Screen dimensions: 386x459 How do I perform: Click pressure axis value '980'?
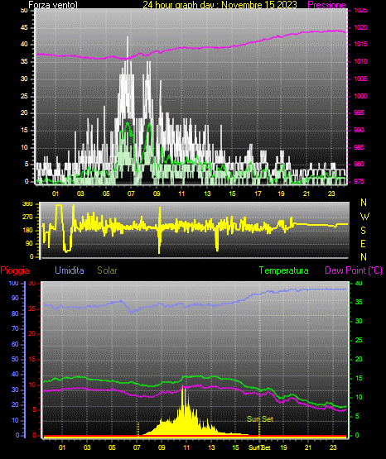[359, 164]
